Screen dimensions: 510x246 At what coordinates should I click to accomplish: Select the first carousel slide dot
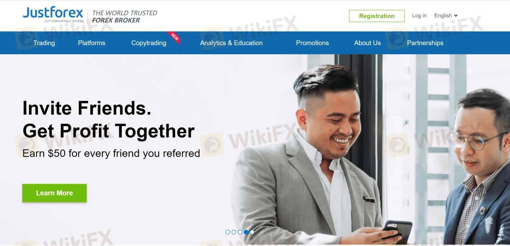[228, 232]
